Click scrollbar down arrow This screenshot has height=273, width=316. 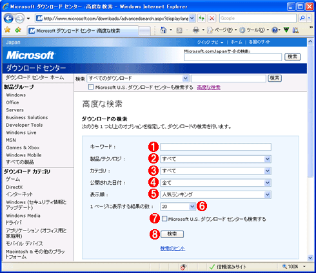[310, 258]
